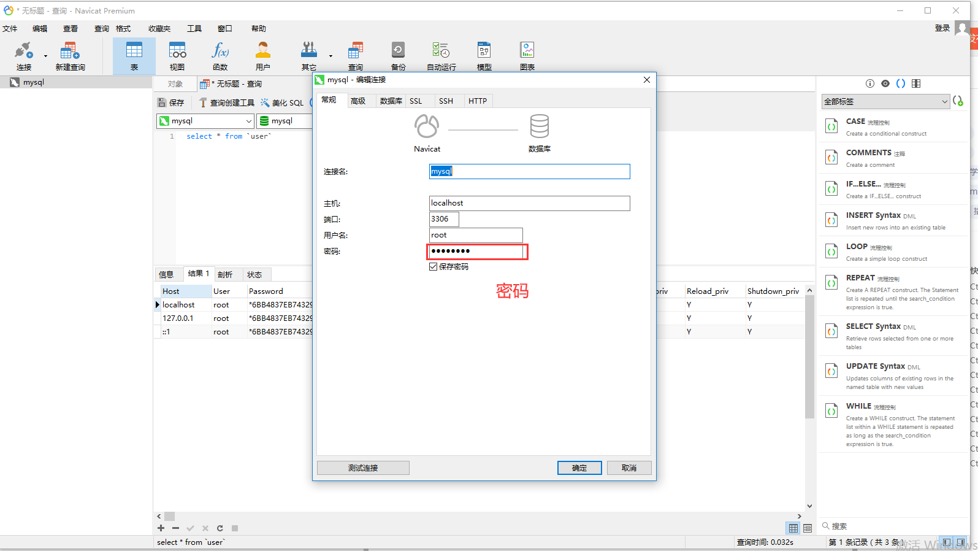Select the 表 tables toolbar icon
This screenshot has width=978, height=551.
click(x=134, y=56)
